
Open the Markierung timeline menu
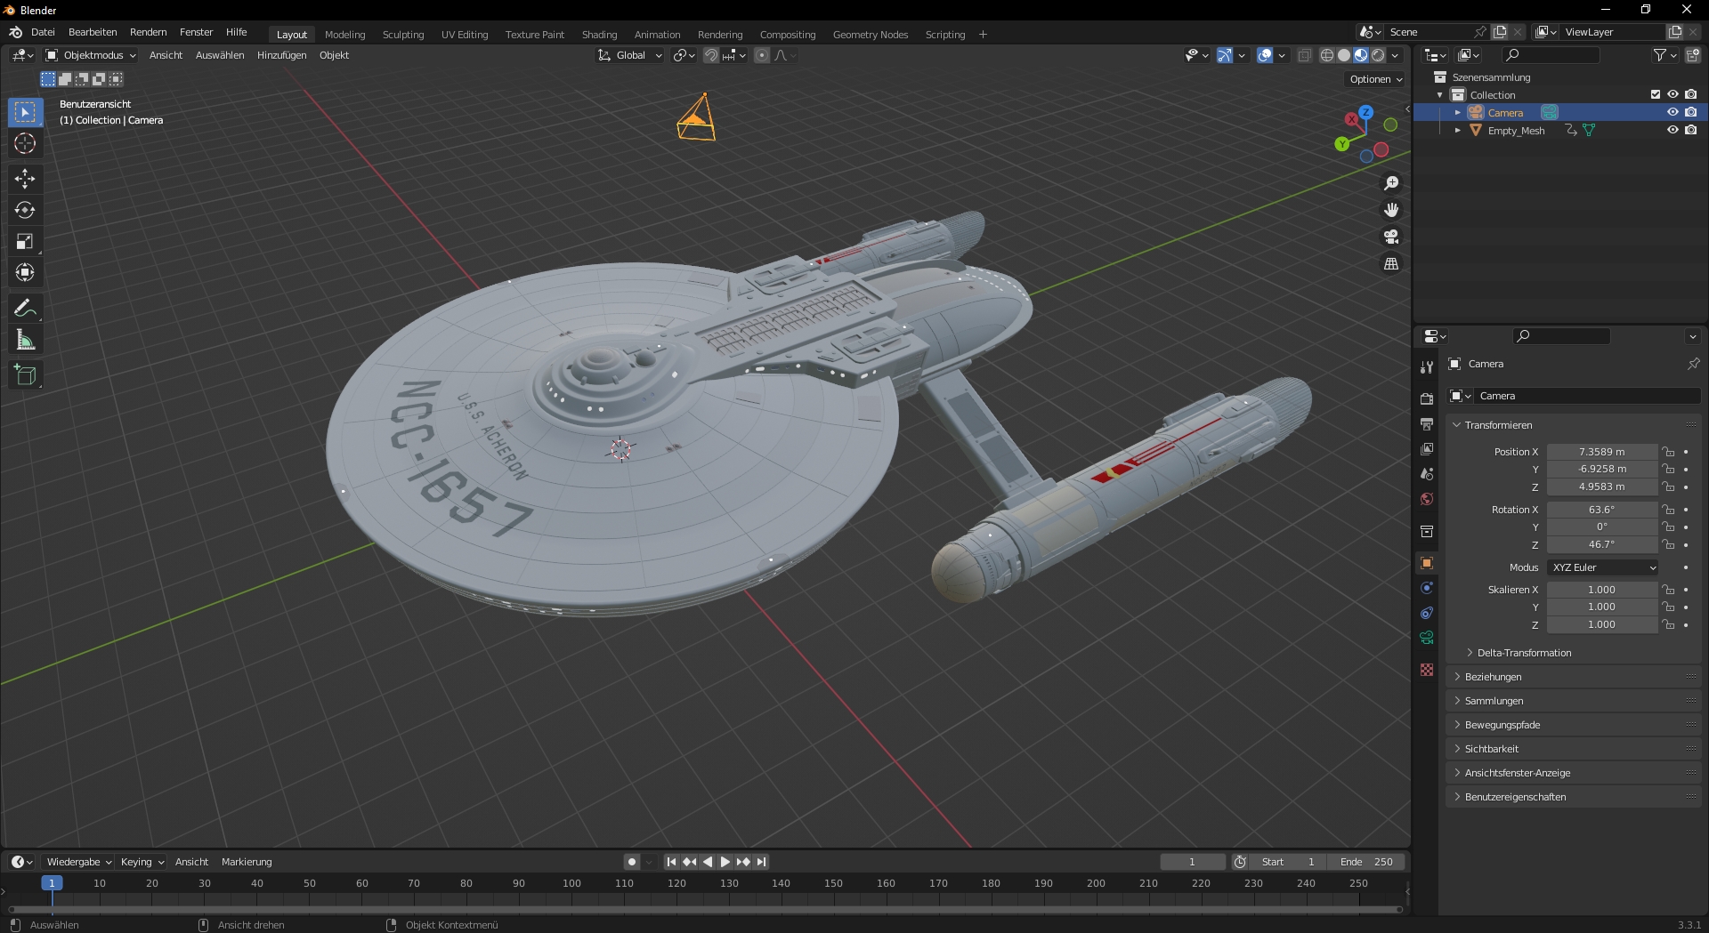pyautogui.click(x=247, y=862)
